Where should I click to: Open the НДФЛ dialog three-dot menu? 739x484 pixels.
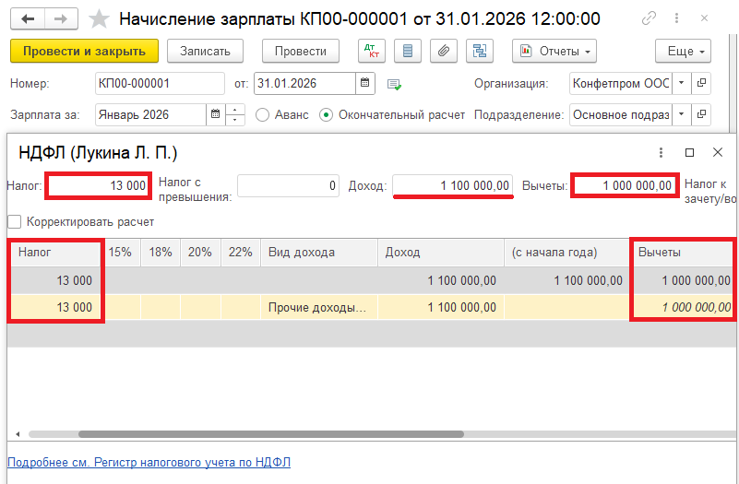tap(661, 152)
